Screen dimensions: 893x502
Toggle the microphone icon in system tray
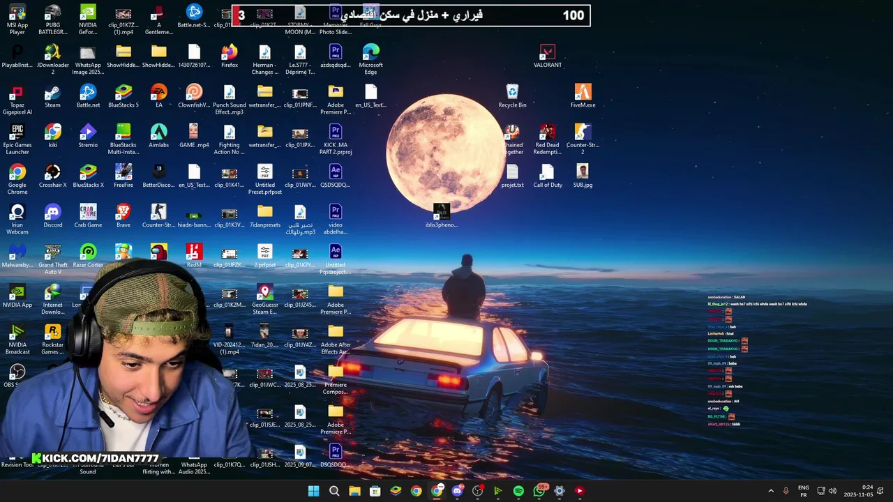coord(786,491)
